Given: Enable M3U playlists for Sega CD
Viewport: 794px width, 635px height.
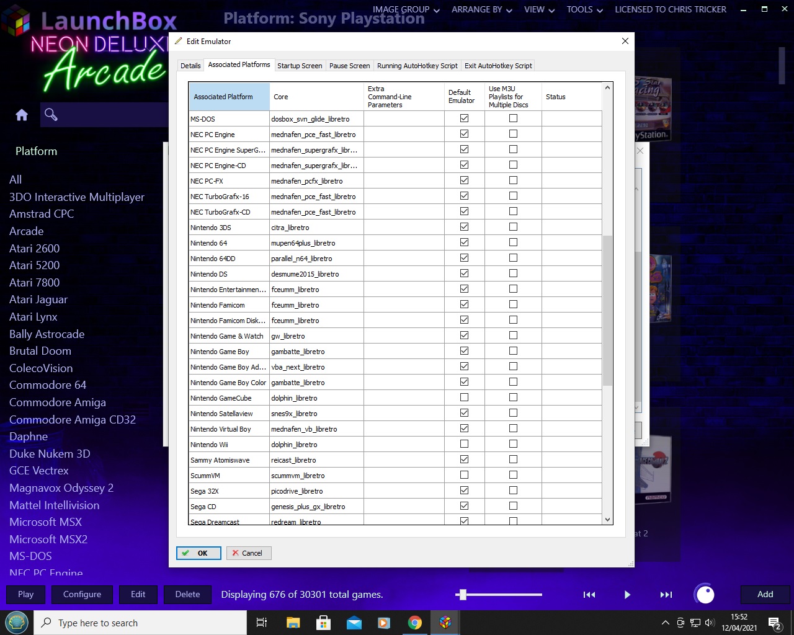Looking at the screenshot, I should pos(513,506).
